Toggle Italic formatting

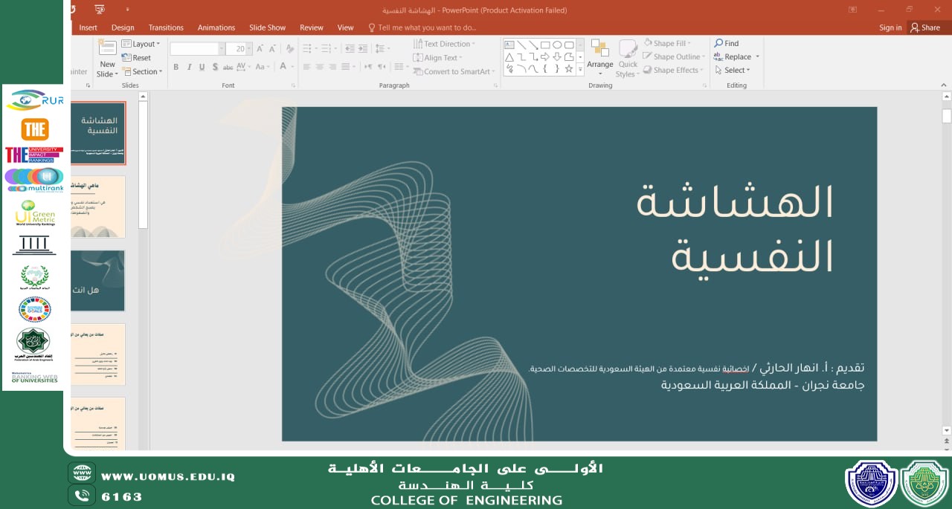(189, 67)
